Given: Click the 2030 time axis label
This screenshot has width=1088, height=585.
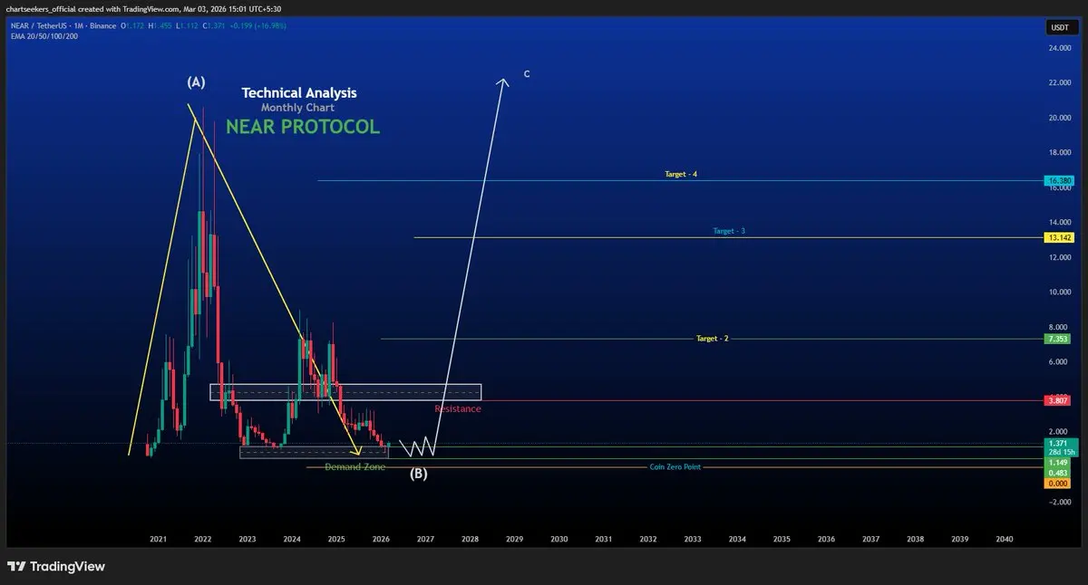Looking at the screenshot, I should 559,539.
